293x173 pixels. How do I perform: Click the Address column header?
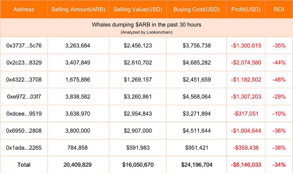[24, 9]
